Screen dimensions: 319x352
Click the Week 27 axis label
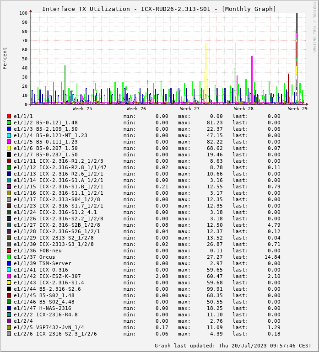(x=190, y=109)
